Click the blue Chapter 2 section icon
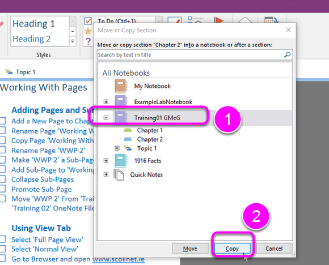The width and height of the screenshot is (329, 265). coord(128,139)
